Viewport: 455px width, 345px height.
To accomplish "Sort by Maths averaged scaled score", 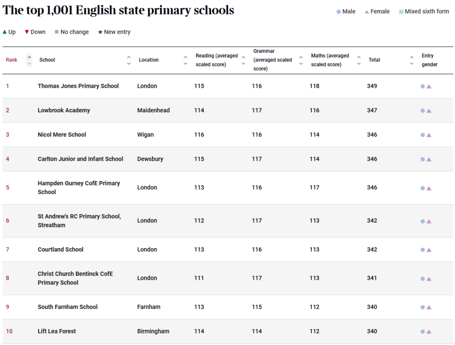I will [359, 60].
